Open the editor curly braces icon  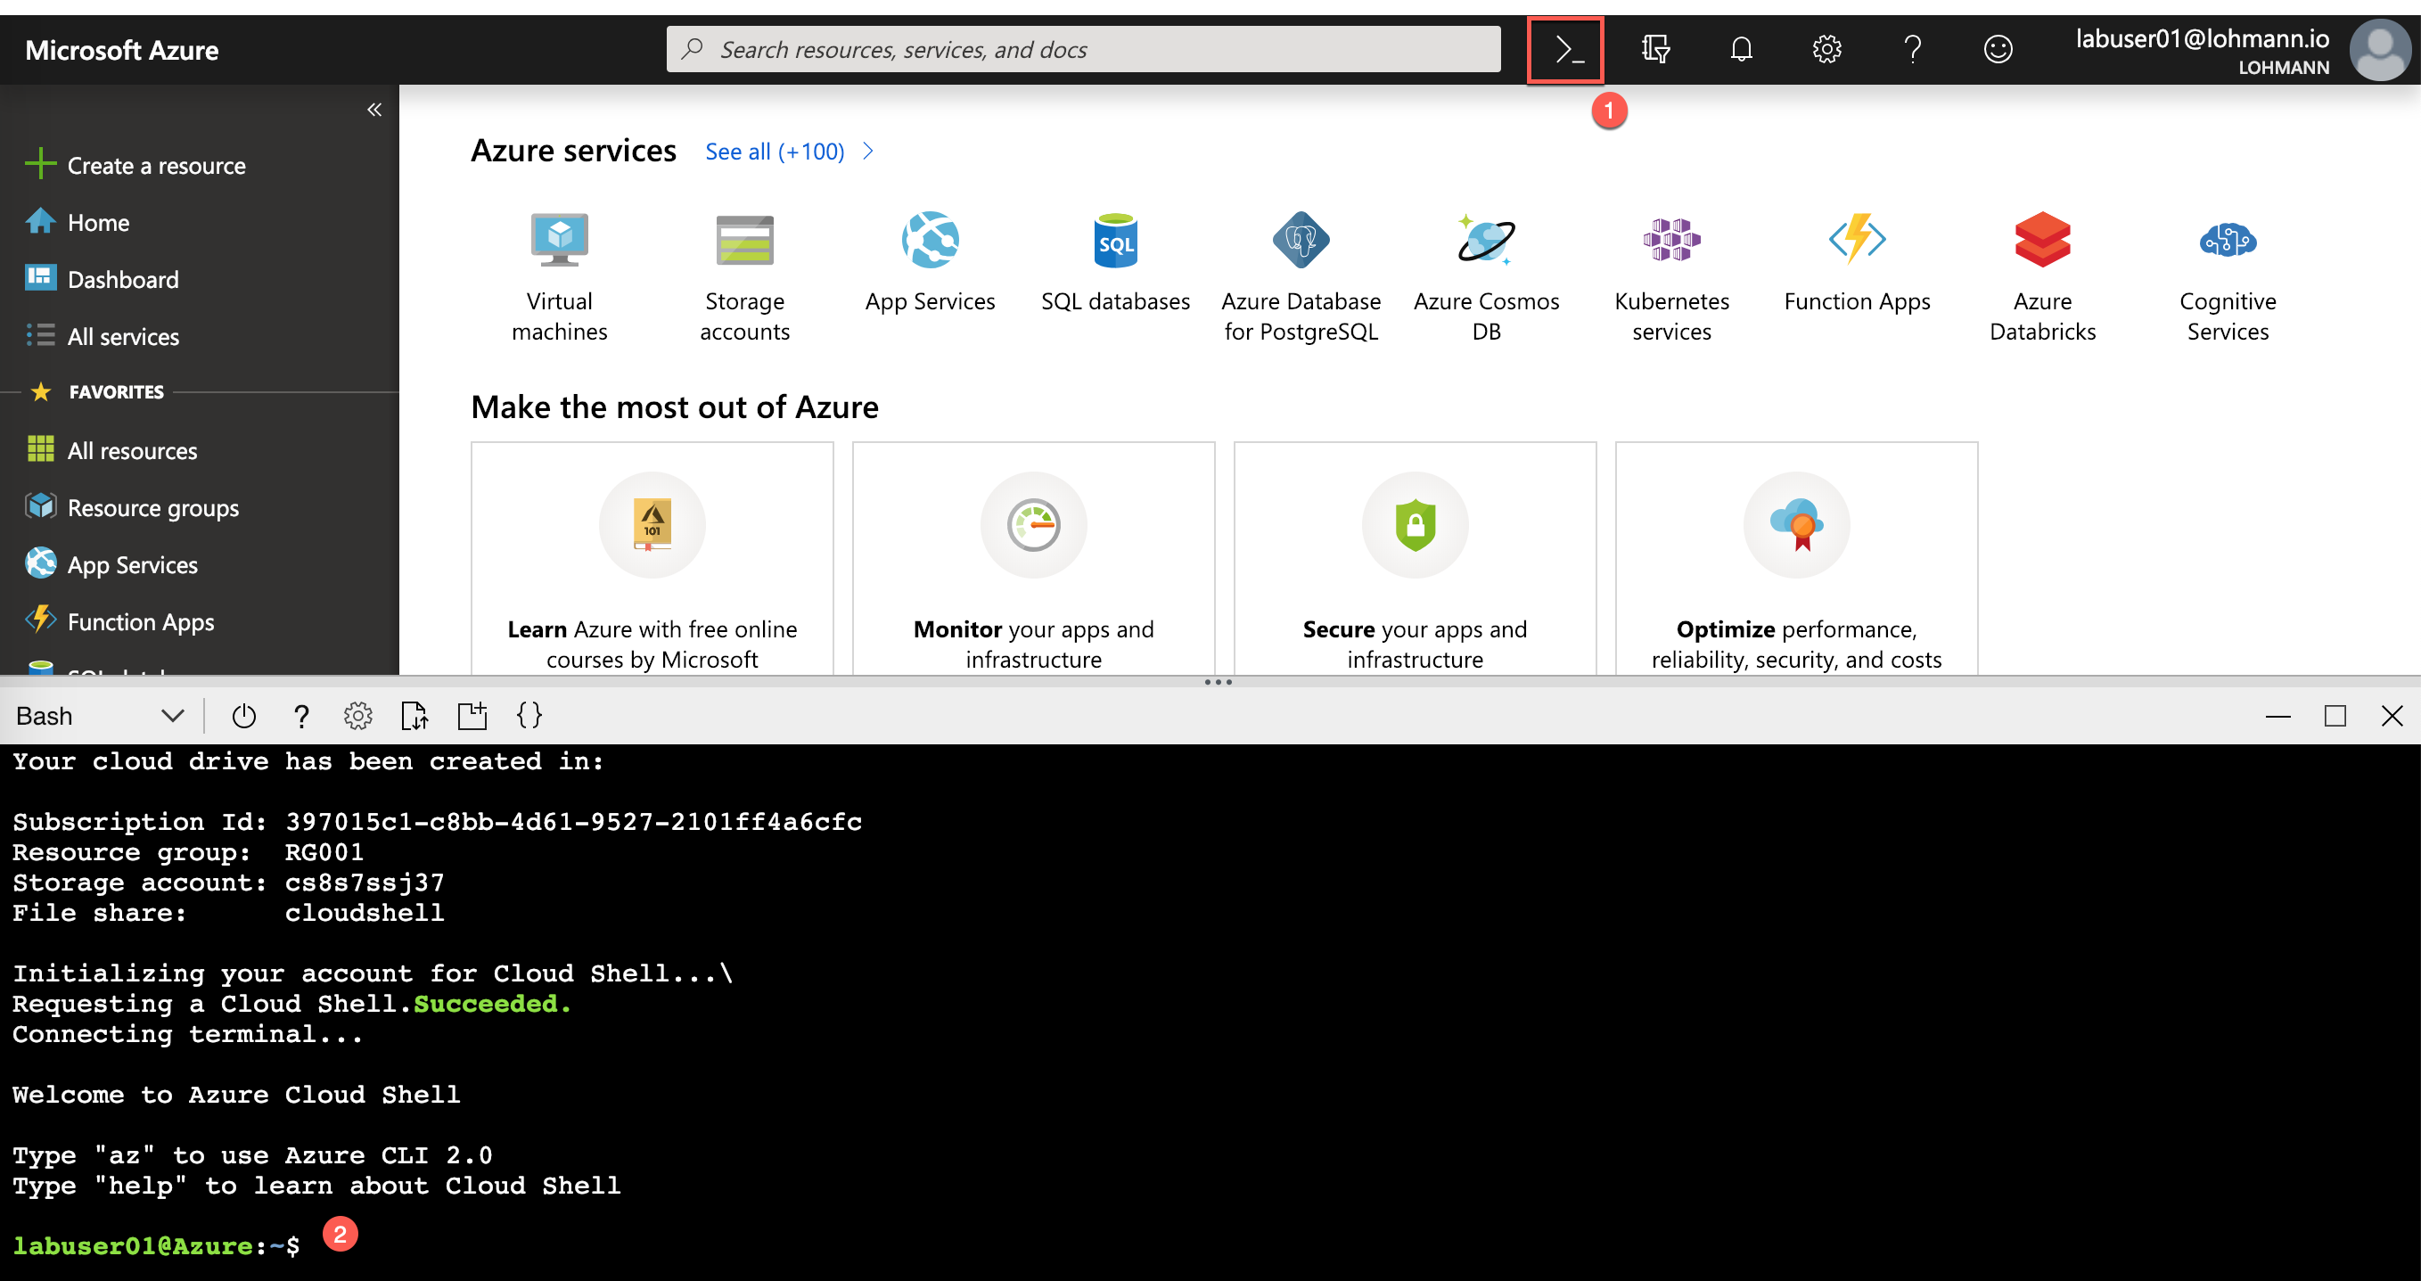[529, 716]
